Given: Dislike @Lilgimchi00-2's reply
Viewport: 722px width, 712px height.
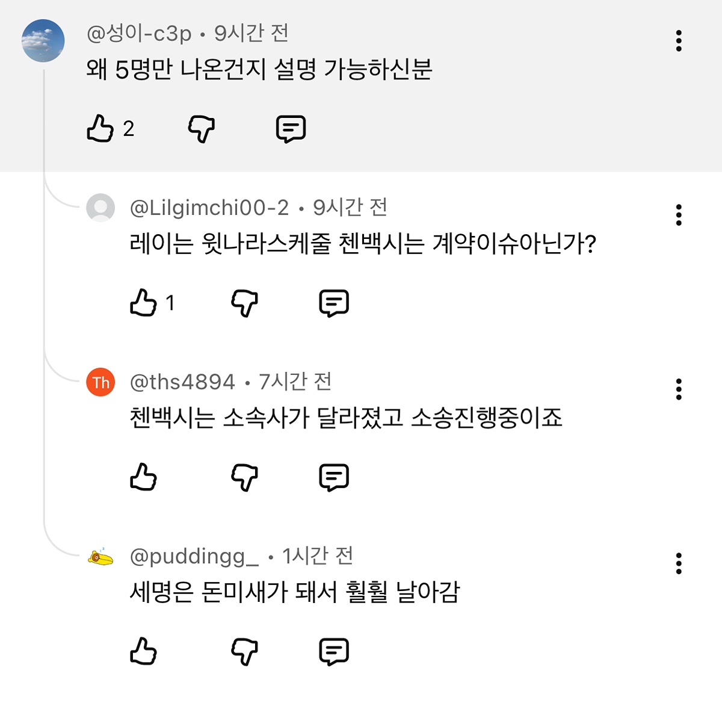Looking at the screenshot, I should (244, 303).
